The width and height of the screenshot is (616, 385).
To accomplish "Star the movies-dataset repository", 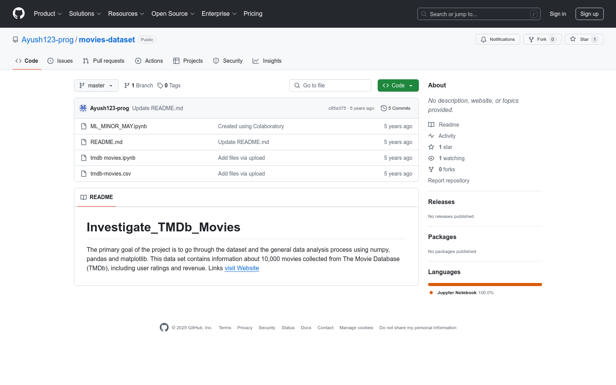I will click(584, 39).
